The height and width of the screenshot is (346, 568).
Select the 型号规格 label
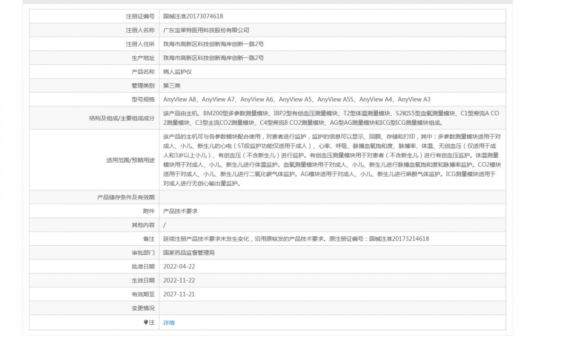pyautogui.click(x=143, y=99)
